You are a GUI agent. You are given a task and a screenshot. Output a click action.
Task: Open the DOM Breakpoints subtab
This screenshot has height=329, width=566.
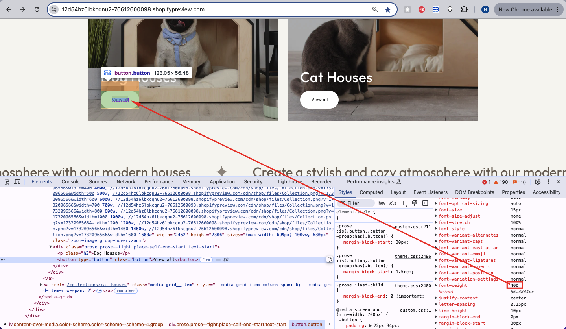coord(475,192)
